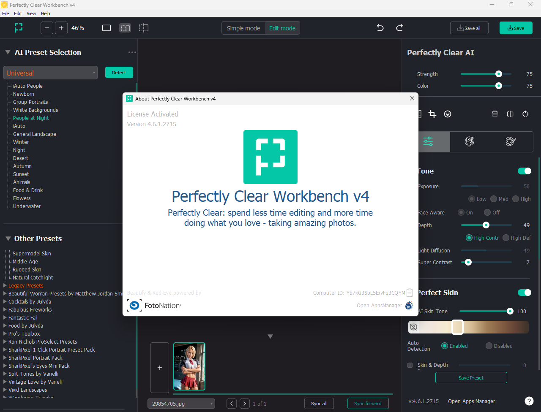The height and width of the screenshot is (412, 541).
Task: Open the 29854705.jpg file dropdown
Action: [181, 404]
